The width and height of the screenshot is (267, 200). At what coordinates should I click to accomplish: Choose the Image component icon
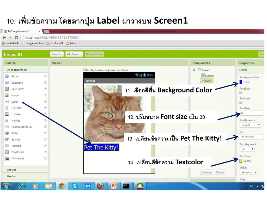pyautogui.click(x=7, y=95)
